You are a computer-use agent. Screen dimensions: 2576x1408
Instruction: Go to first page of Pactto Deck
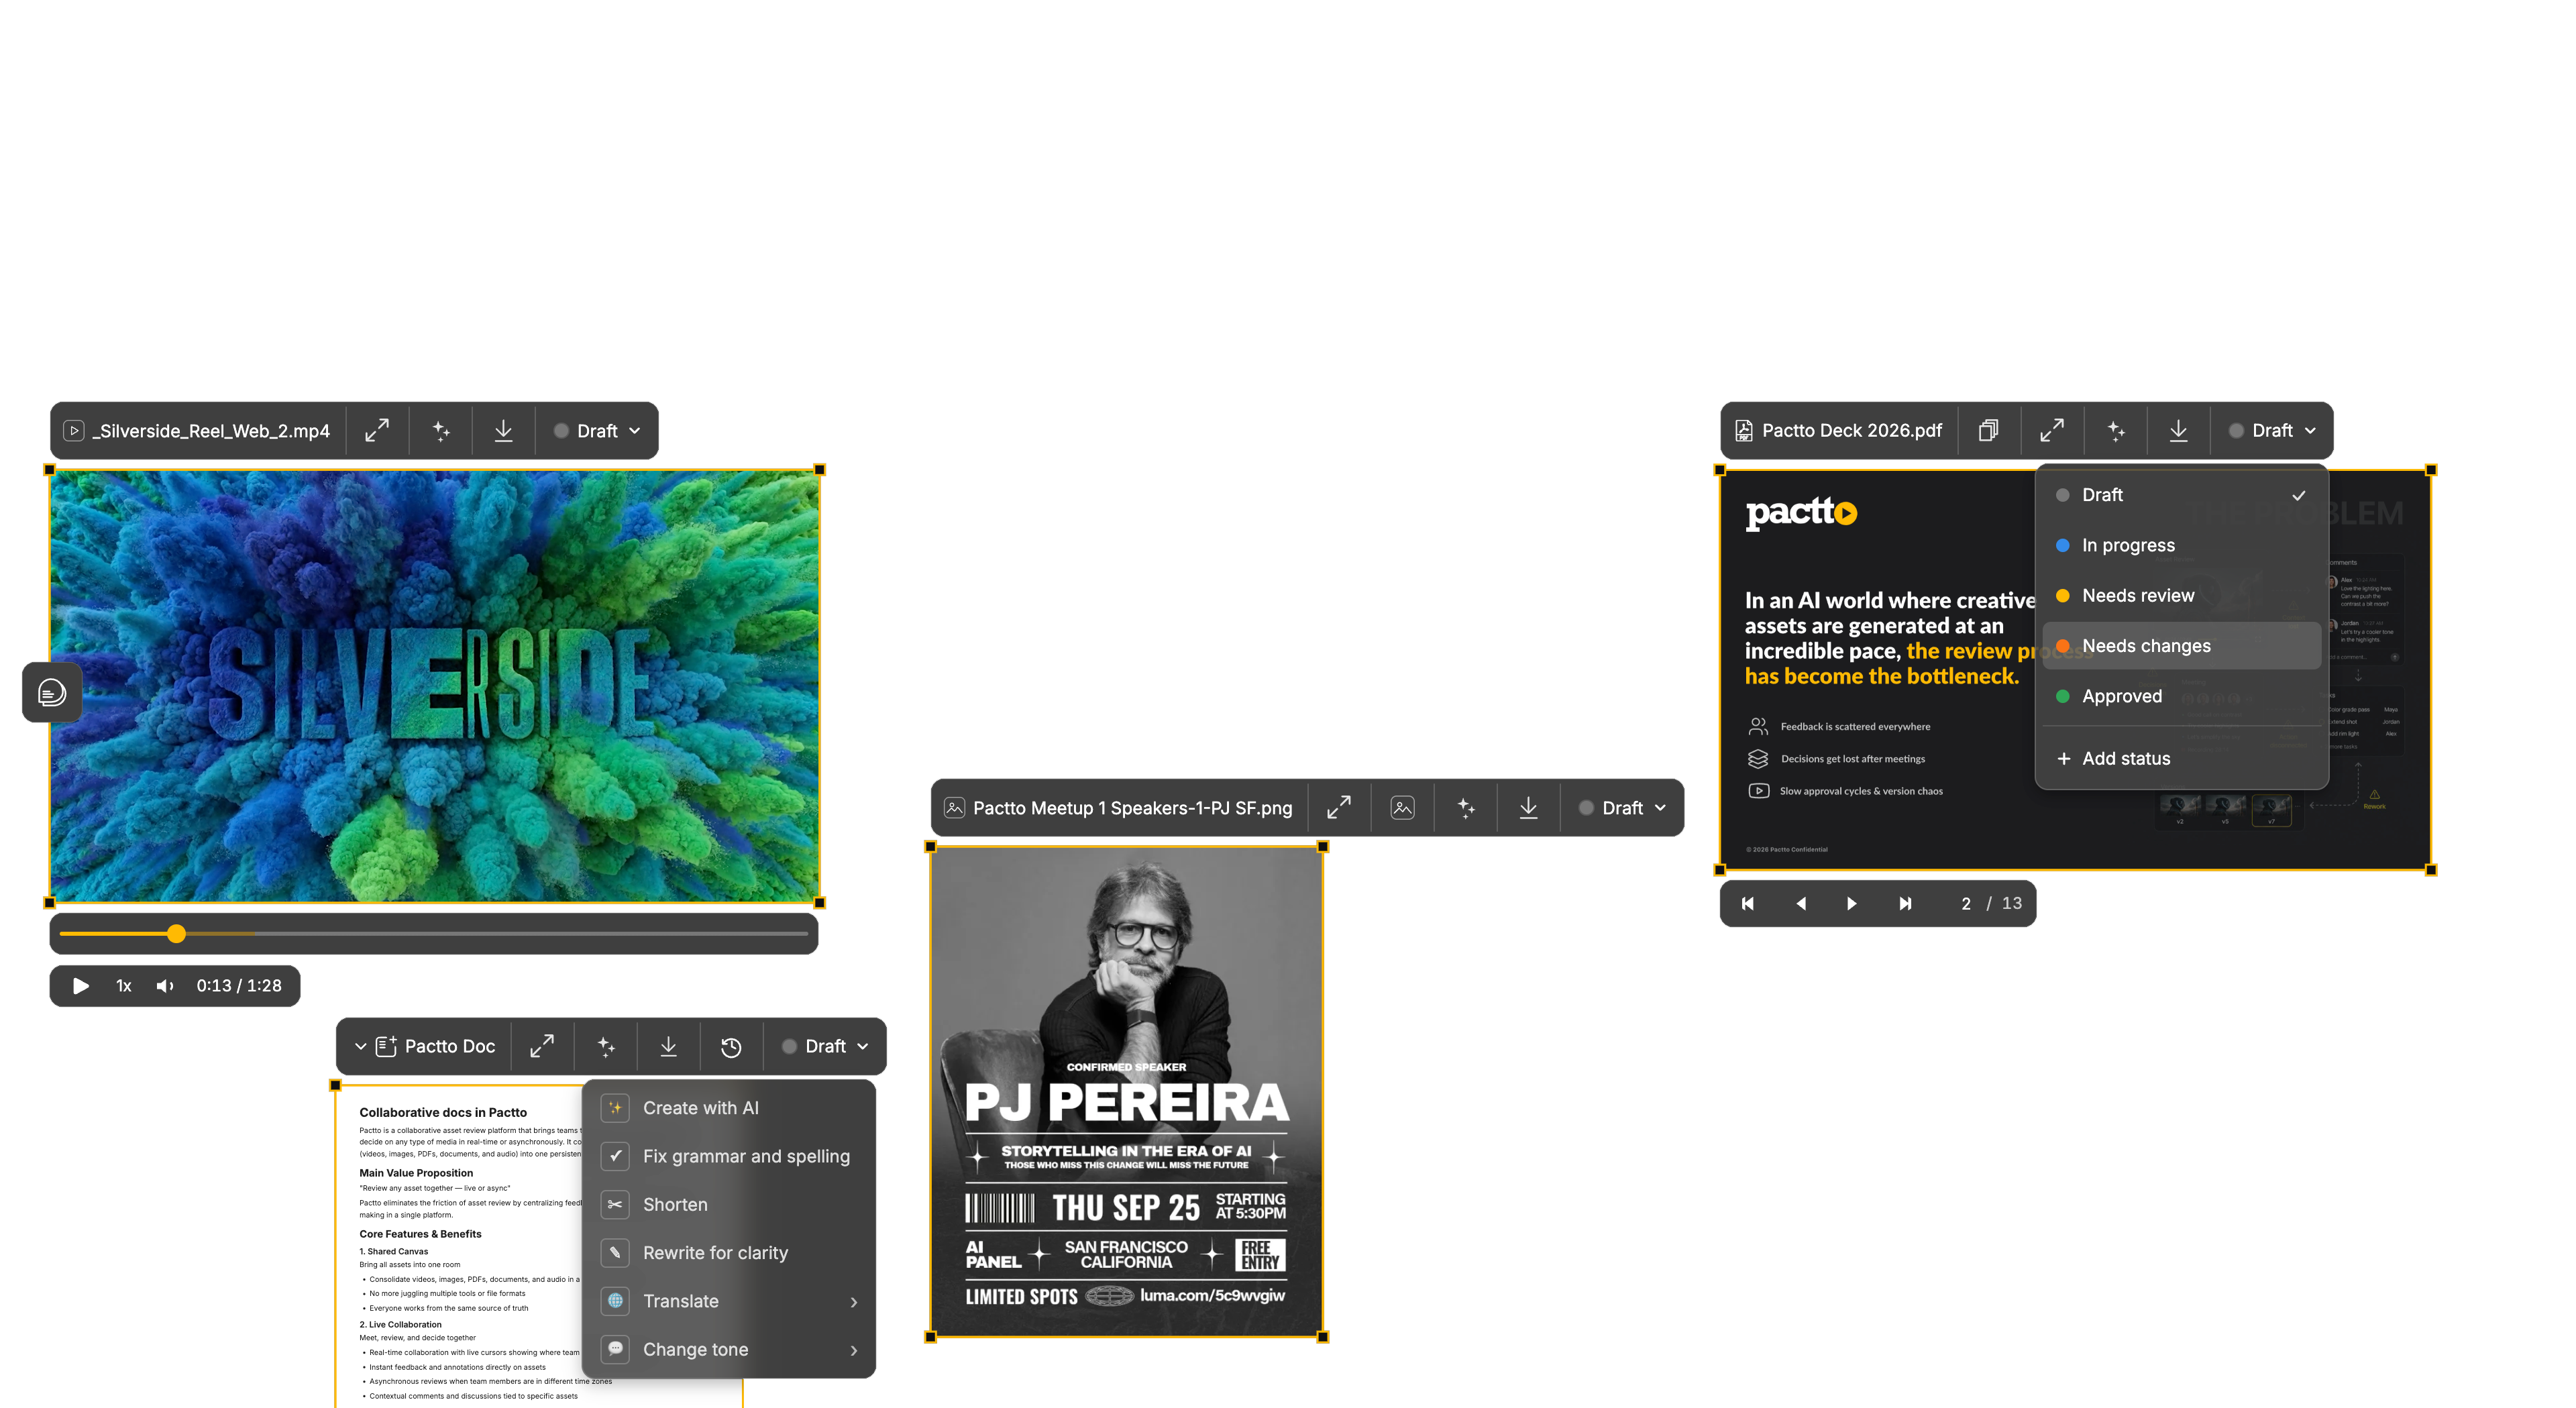pyautogui.click(x=1748, y=904)
